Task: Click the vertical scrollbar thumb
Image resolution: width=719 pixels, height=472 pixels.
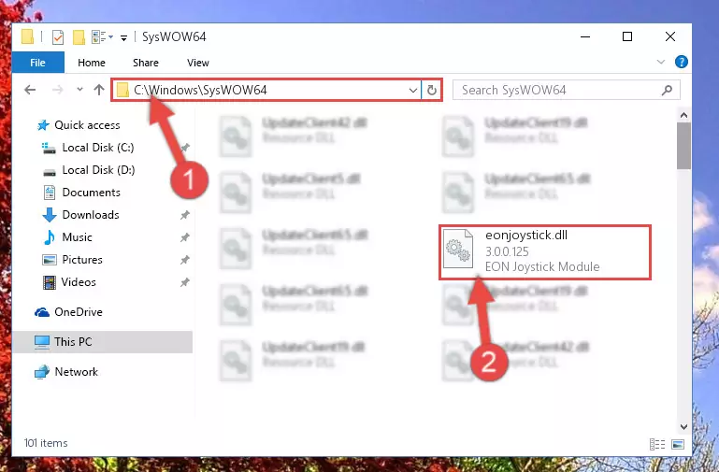Action: click(x=683, y=146)
